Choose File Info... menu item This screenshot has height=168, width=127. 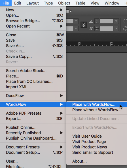click(x=33, y=166)
